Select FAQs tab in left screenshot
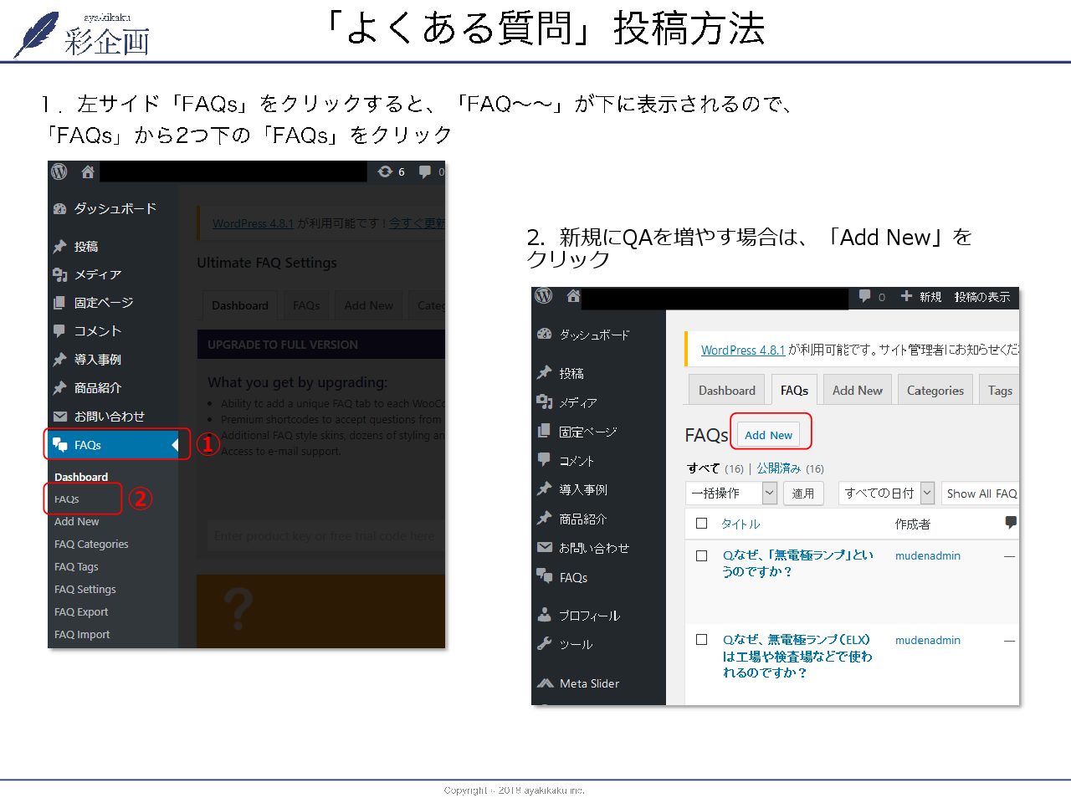The image size is (1071, 803). pos(306,305)
